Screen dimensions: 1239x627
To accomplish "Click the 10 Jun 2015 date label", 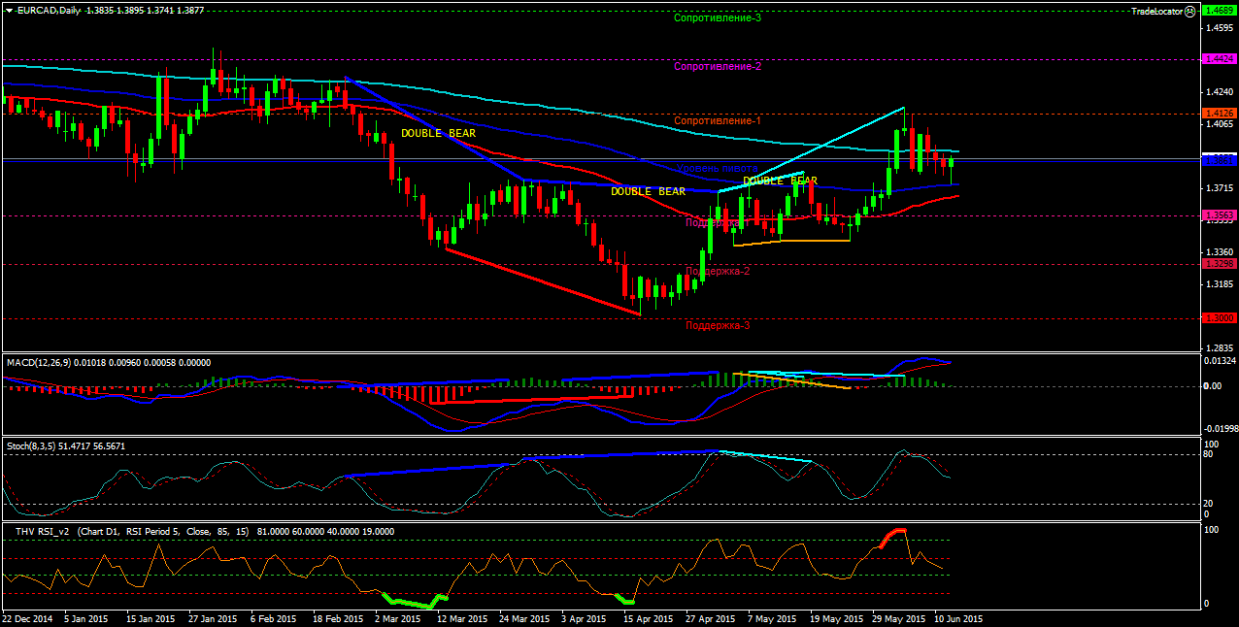I will [958, 618].
